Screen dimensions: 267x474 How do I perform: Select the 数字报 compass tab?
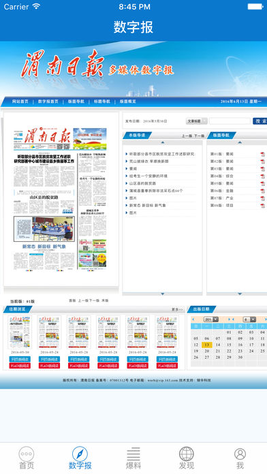pos(80,458)
